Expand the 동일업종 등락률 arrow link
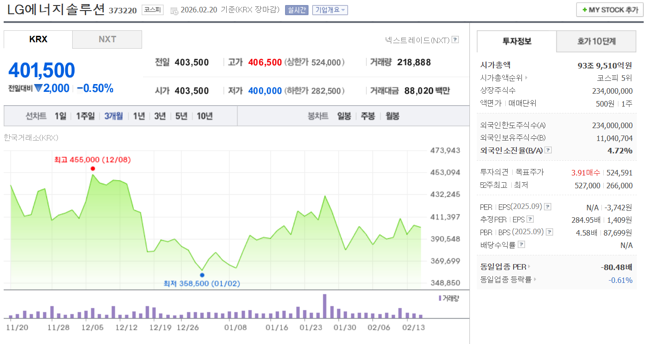Screen dimensions: 646x344 [536, 279]
